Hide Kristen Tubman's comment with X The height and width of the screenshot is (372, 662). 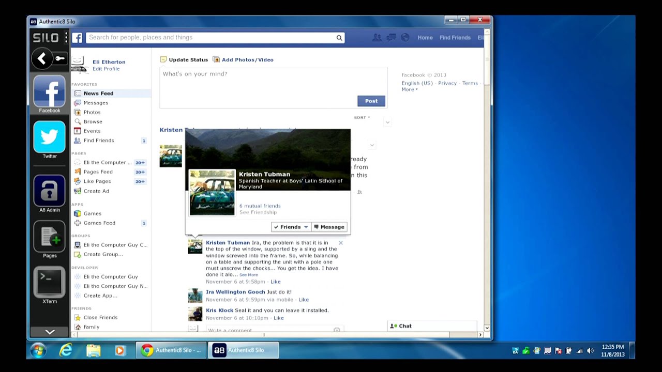(x=341, y=243)
